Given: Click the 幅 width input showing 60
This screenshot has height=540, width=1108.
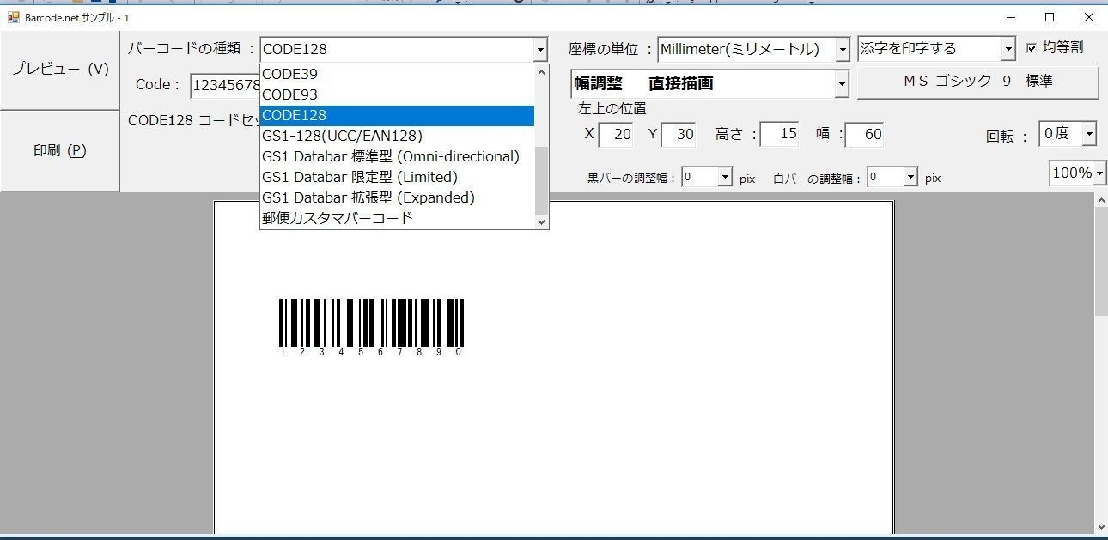Looking at the screenshot, I should coord(865,134).
